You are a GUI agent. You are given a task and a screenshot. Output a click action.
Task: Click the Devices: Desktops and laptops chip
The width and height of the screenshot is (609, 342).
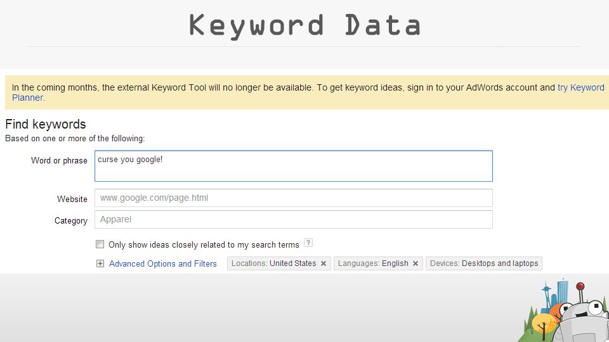point(484,263)
